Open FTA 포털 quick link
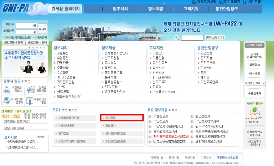 tap(255, 74)
